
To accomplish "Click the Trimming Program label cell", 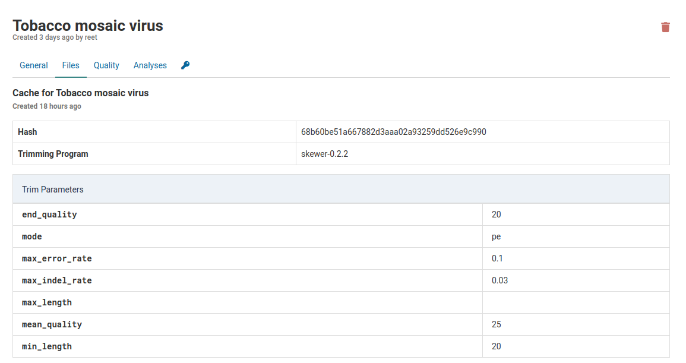I will [x=53, y=154].
